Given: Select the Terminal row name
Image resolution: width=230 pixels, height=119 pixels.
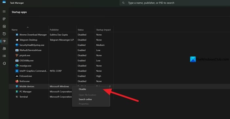Looking at the screenshot, I should coord(23,97).
